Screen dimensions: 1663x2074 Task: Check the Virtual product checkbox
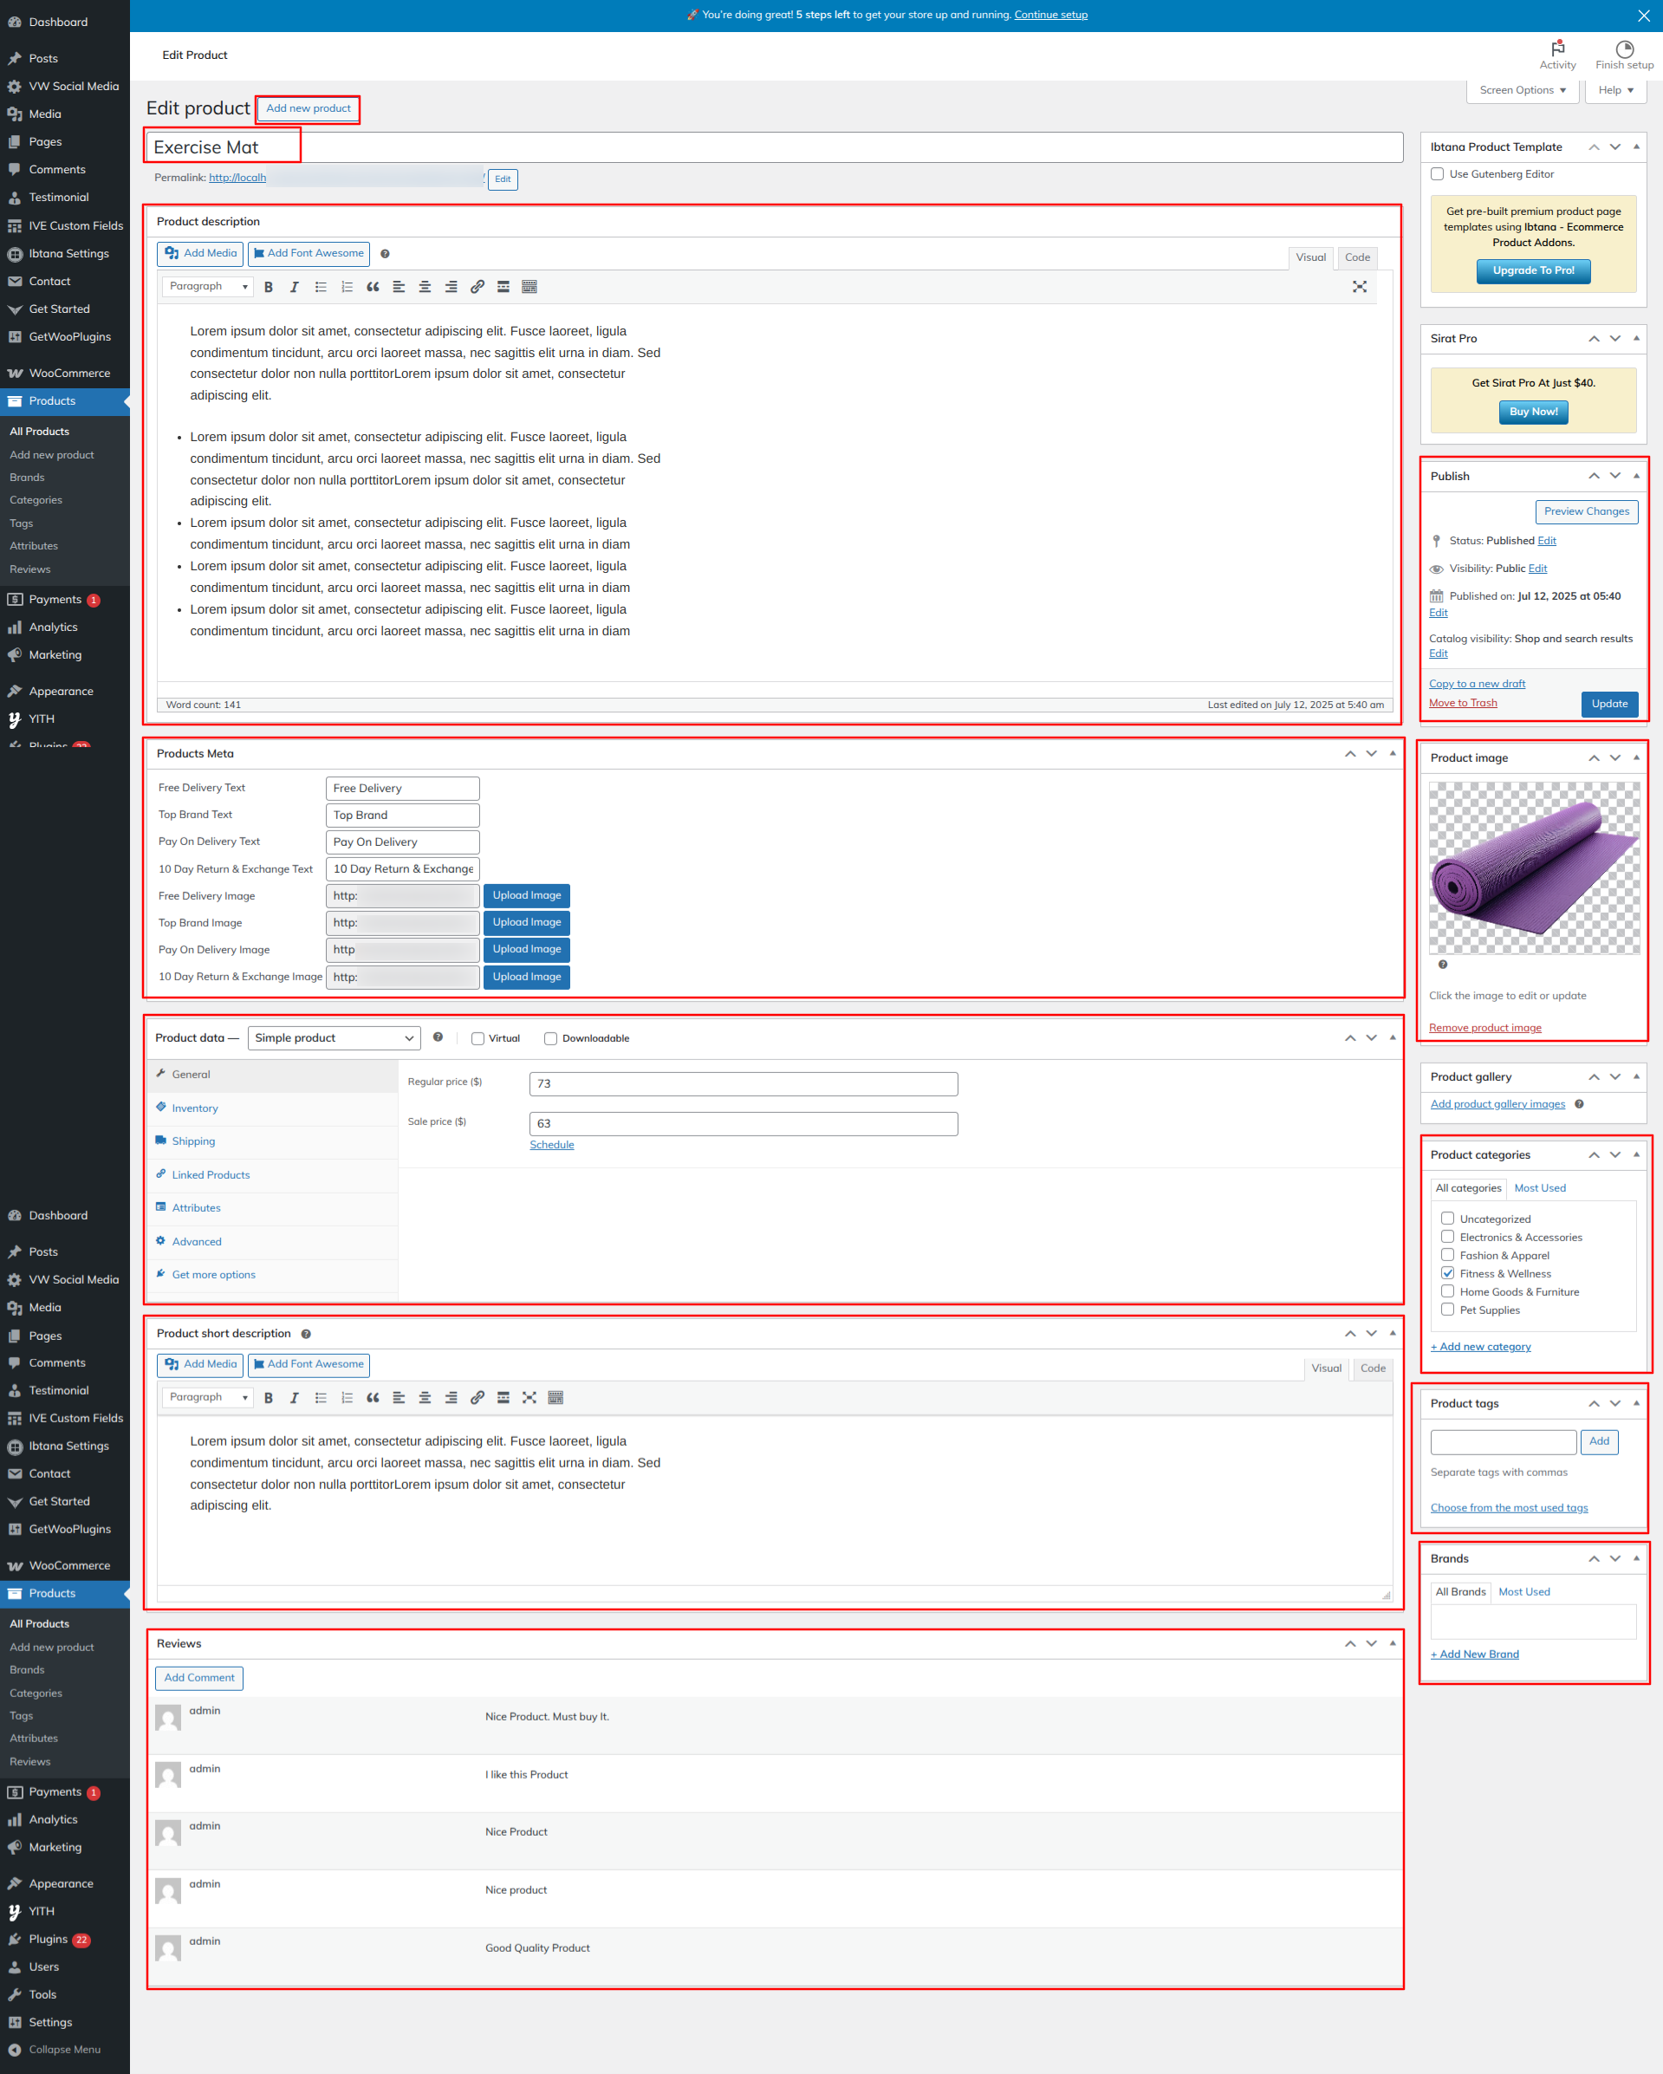pos(478,1039)
